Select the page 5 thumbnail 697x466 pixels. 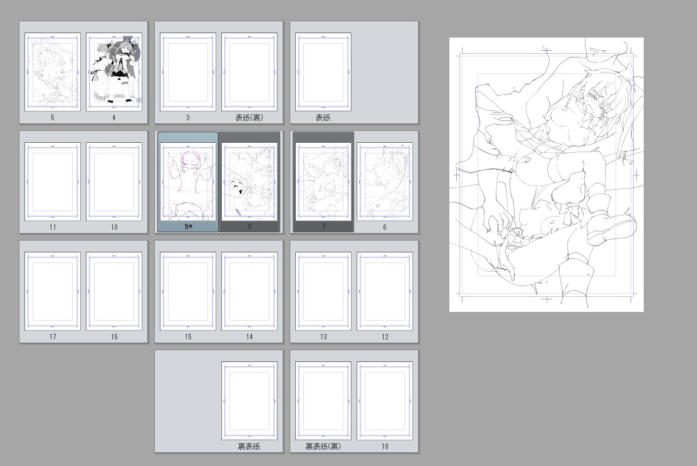pyautogui.click(x=53, y=72)
